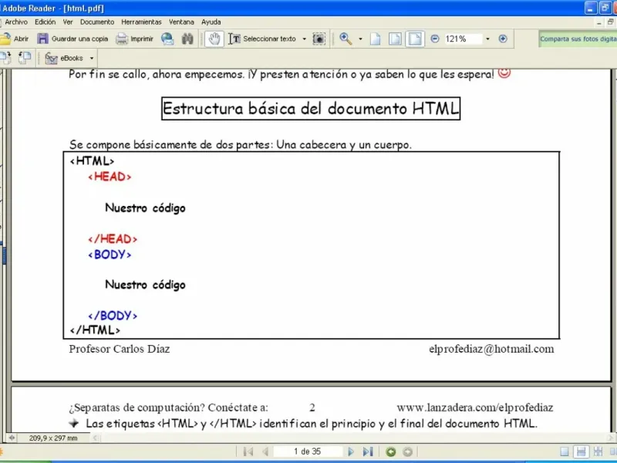
Task: Click the email globe toolbar icon
Action: 167,39
